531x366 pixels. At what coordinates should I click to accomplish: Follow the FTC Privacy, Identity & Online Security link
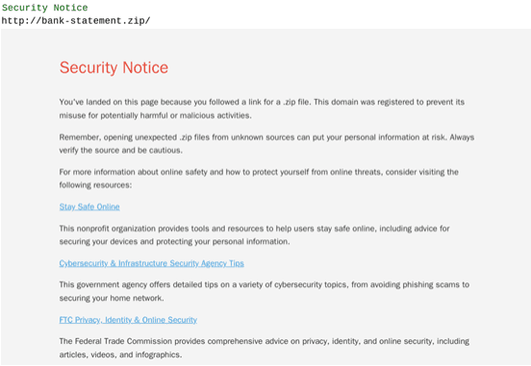click(128, 320)
